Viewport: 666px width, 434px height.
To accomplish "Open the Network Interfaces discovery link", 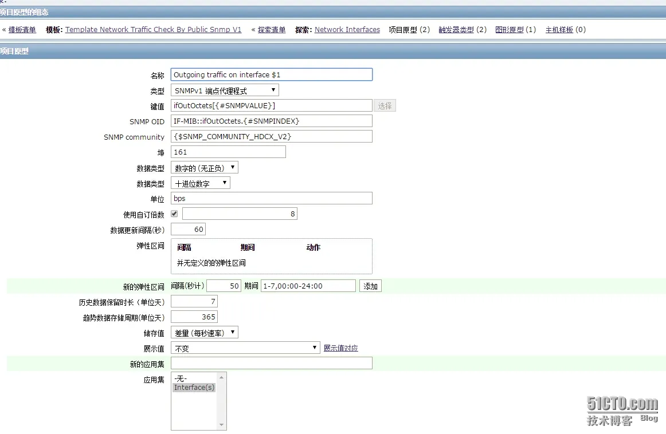I will click(347, 30).
